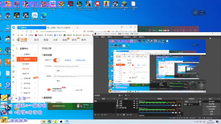Open shopping cart icon in browser sidebar
This screenshot has height=124, width=221.
(x=13, y=77)
